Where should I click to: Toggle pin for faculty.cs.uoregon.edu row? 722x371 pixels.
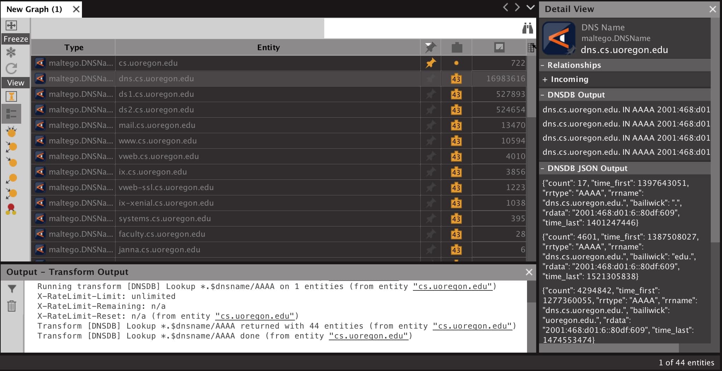[431, 234]
